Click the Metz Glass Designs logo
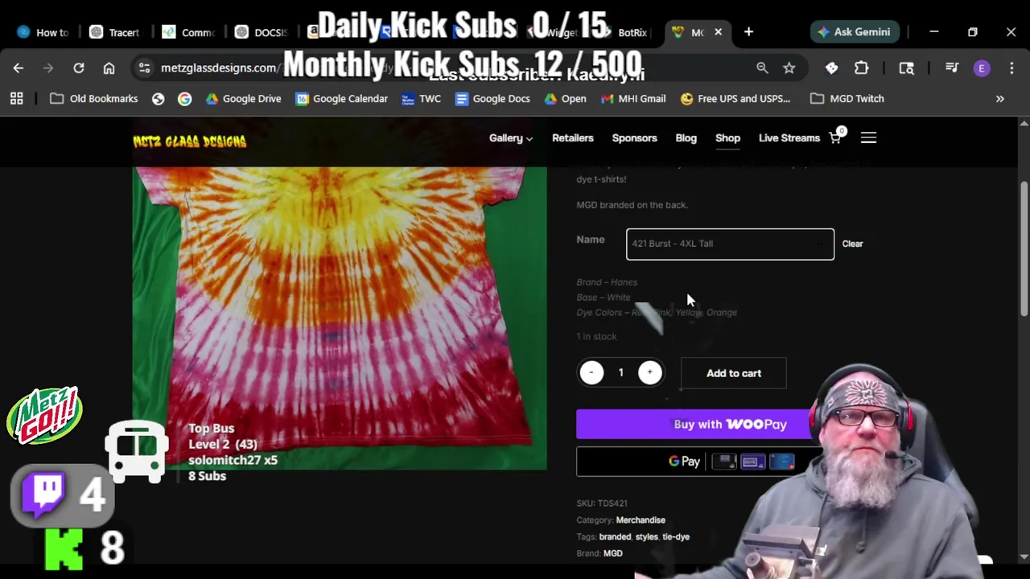This screenshot has height=579, width=1030. tap(190, 142)
